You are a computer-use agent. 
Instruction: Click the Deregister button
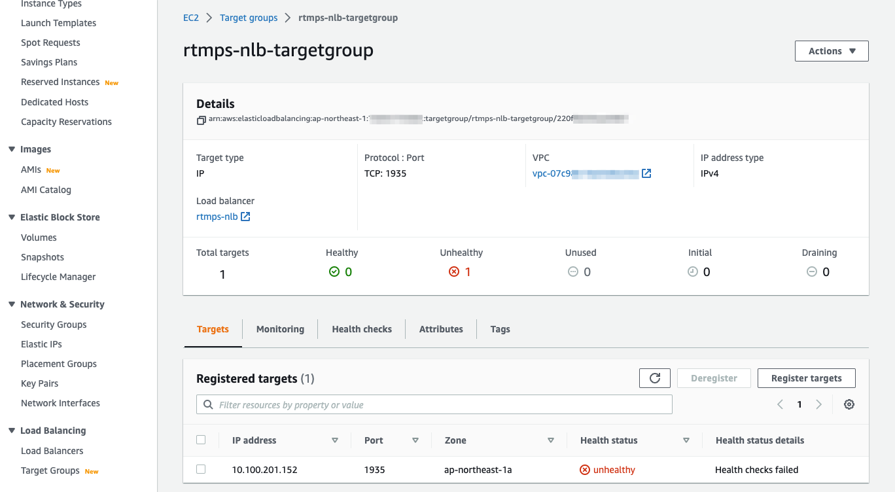click(x=714, y=378)
